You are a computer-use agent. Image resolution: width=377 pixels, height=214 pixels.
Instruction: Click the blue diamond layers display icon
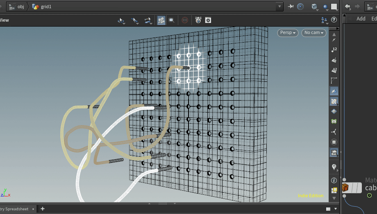334,111
